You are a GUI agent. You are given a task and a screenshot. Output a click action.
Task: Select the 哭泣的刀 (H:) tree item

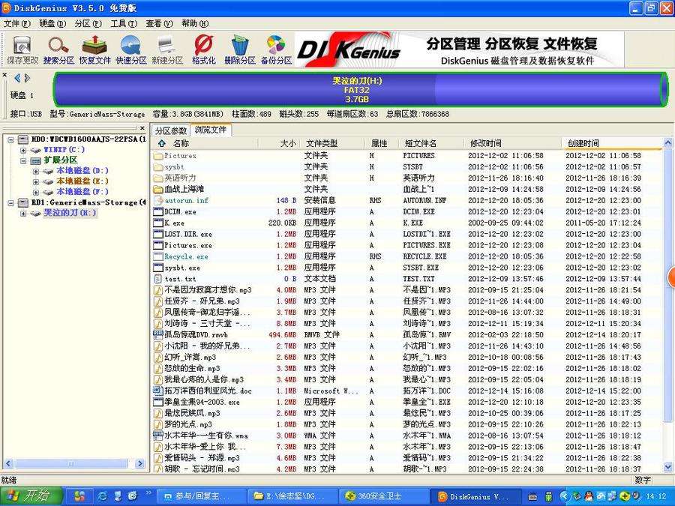(x=70, y=213)
